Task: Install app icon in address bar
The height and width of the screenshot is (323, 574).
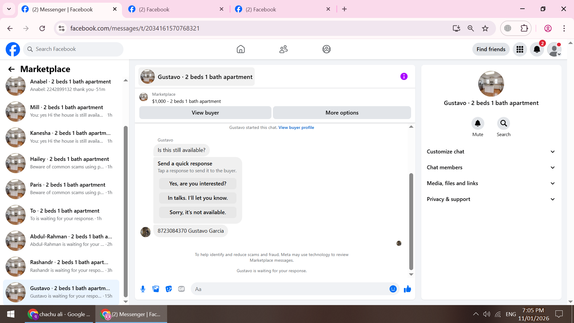Action: pos(456,28)
